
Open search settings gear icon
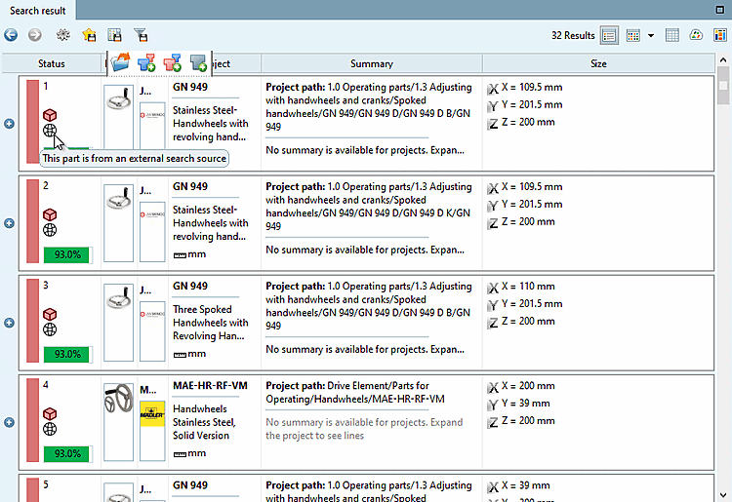tap(63, 35)
